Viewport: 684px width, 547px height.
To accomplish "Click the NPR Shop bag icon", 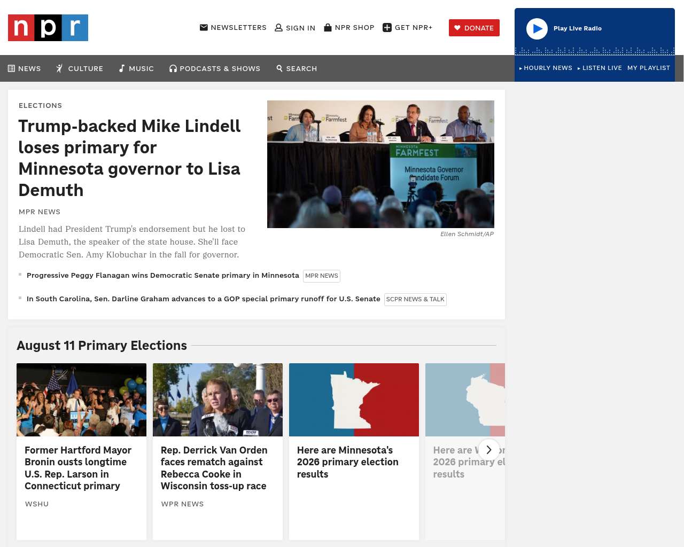I will click(x=328, y=27).
